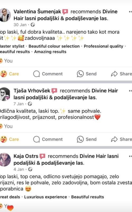
Task: Toggle Care reaction on Tjaša Vrhovšek's post
Action: click(x=10, y=139)
